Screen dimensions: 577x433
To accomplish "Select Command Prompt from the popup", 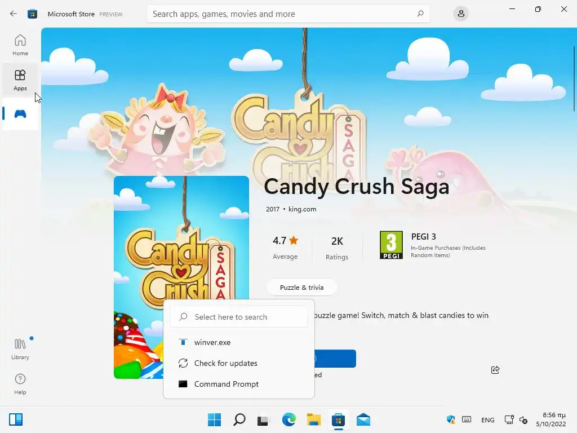I will point(239,384).
